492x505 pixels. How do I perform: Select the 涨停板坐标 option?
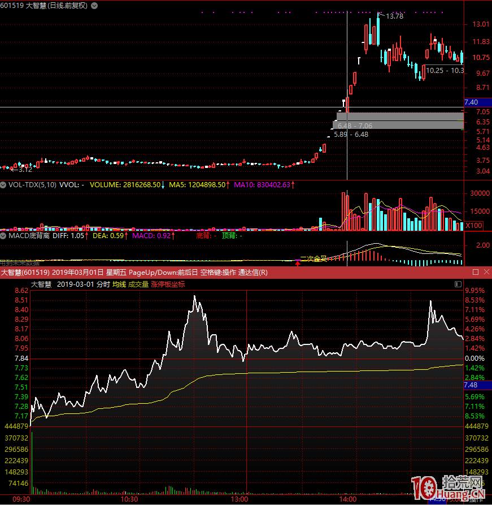(x=168, y=284)
